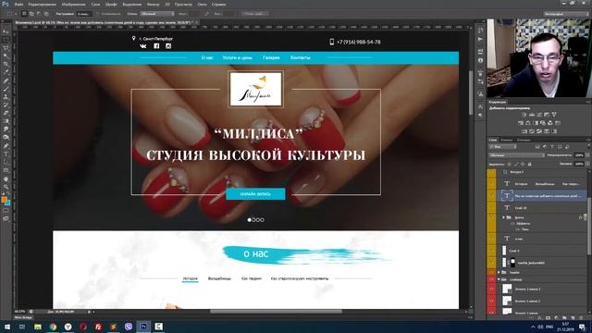
Task: Click the canvas vertical scrollbar
Action: click(x=471, y=92)
